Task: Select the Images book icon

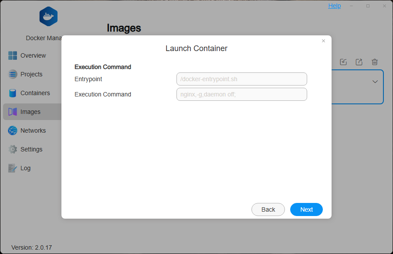Action: point(13,112)
